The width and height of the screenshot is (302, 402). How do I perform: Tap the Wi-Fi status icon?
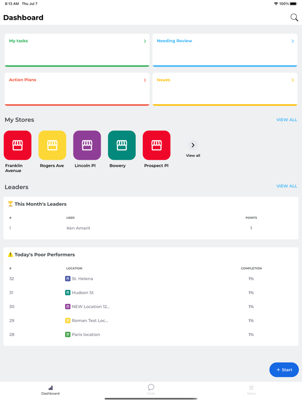[276, 4]
